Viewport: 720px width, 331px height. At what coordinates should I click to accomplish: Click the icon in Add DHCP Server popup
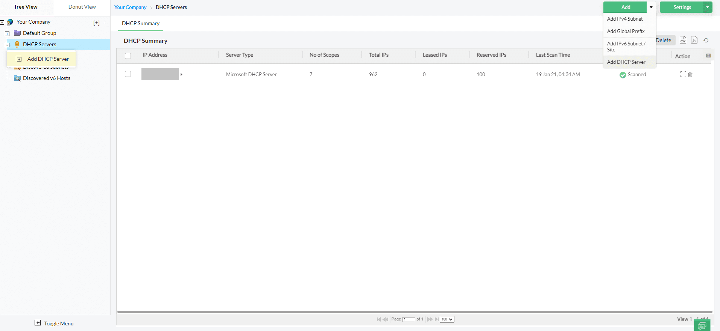tap(19, 59)
